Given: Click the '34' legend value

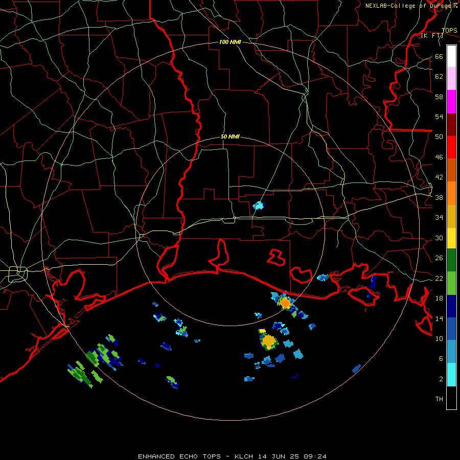Looking at the screenshot, I should pos(439,218).
